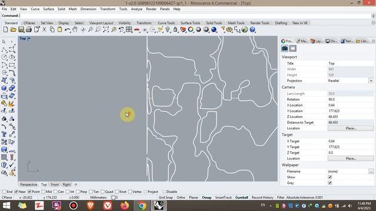Image resolution: width=376 pixels, height=211 pixels.
Task: Click the viewport properties camera icon
Action: pos(284,48)
